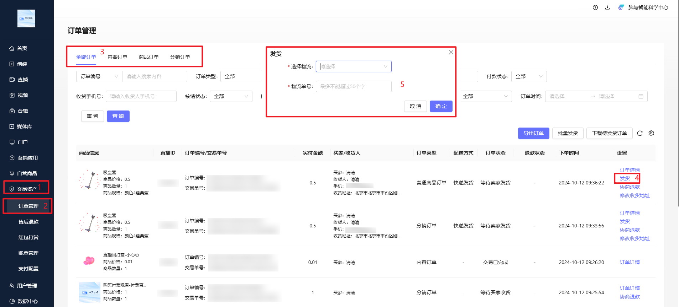Click the 导出订单 button

(533, 133)
